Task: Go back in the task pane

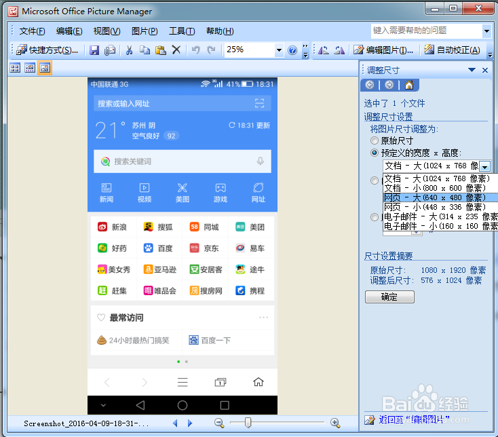Action: click(370, 85)
